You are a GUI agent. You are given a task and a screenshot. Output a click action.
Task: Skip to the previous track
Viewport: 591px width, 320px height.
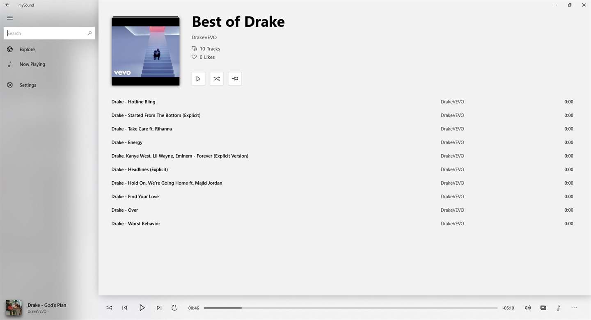coord(125,308)
